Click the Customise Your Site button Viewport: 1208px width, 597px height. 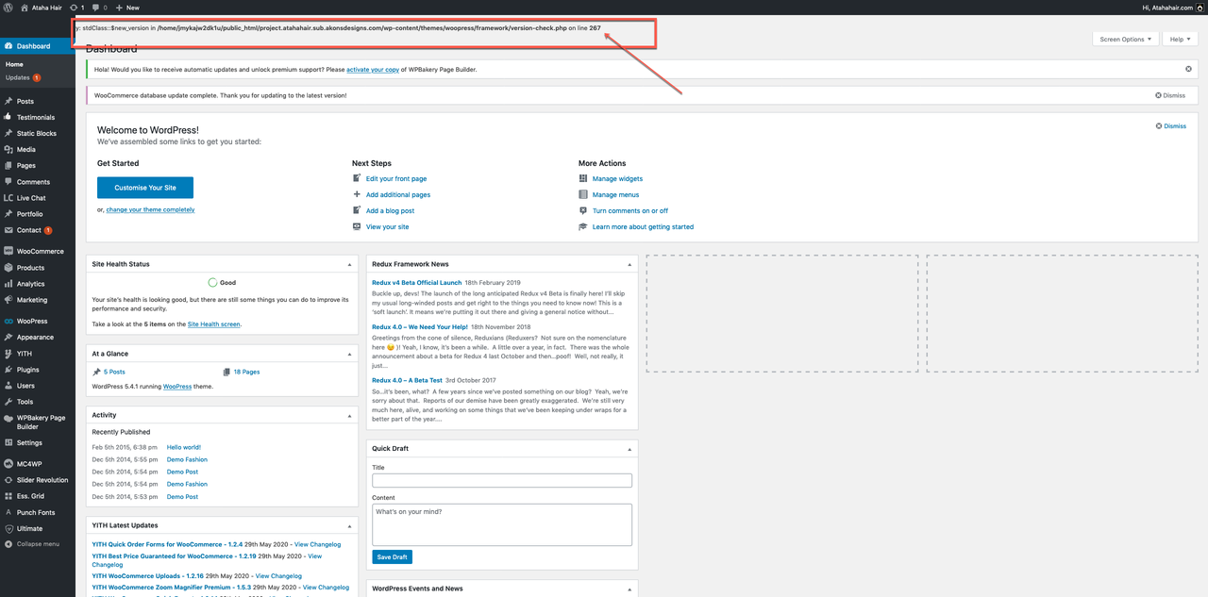click(145, 188)
